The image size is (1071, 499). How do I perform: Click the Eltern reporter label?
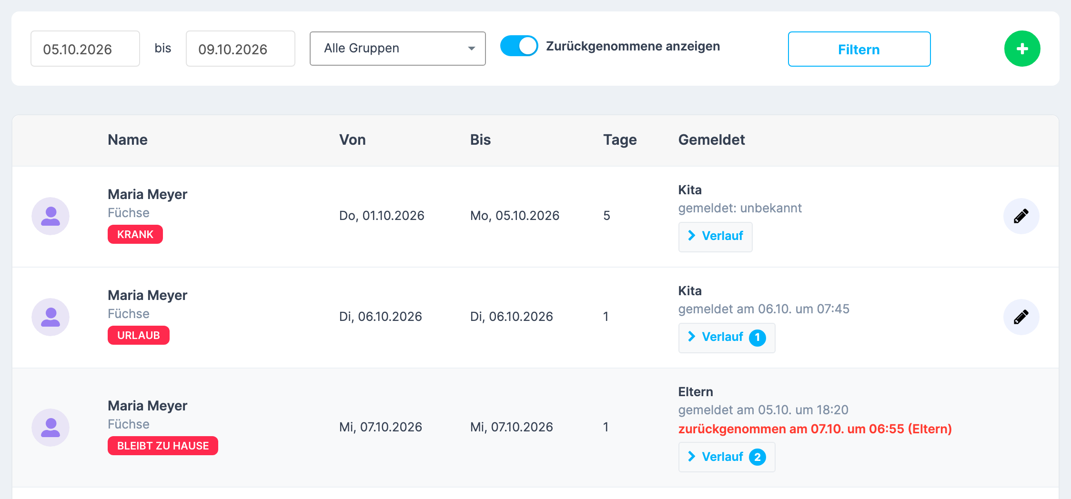point(696,392)
